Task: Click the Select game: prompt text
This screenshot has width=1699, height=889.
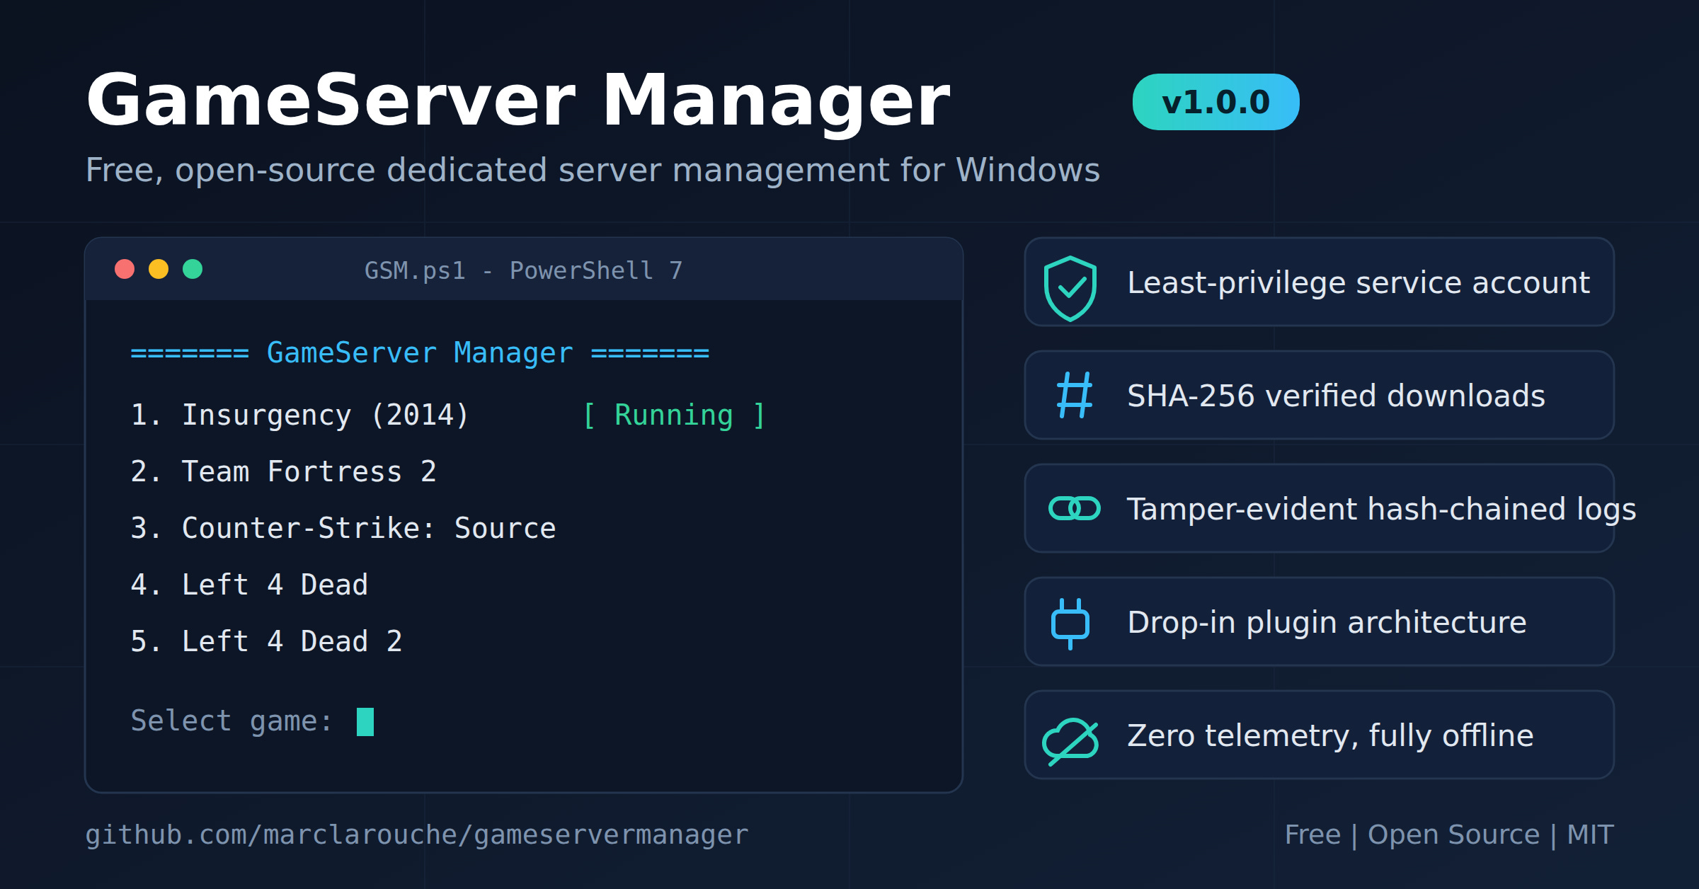Action: (x=231, y=721)
